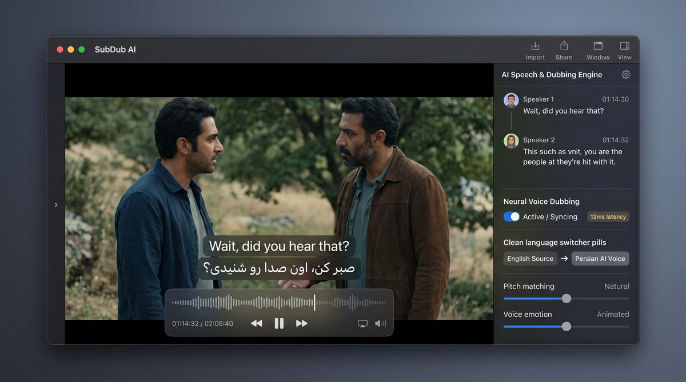Screen dimensions: 686x382
Task: Toggle the View sidebar icon
Action: [625, 50]
